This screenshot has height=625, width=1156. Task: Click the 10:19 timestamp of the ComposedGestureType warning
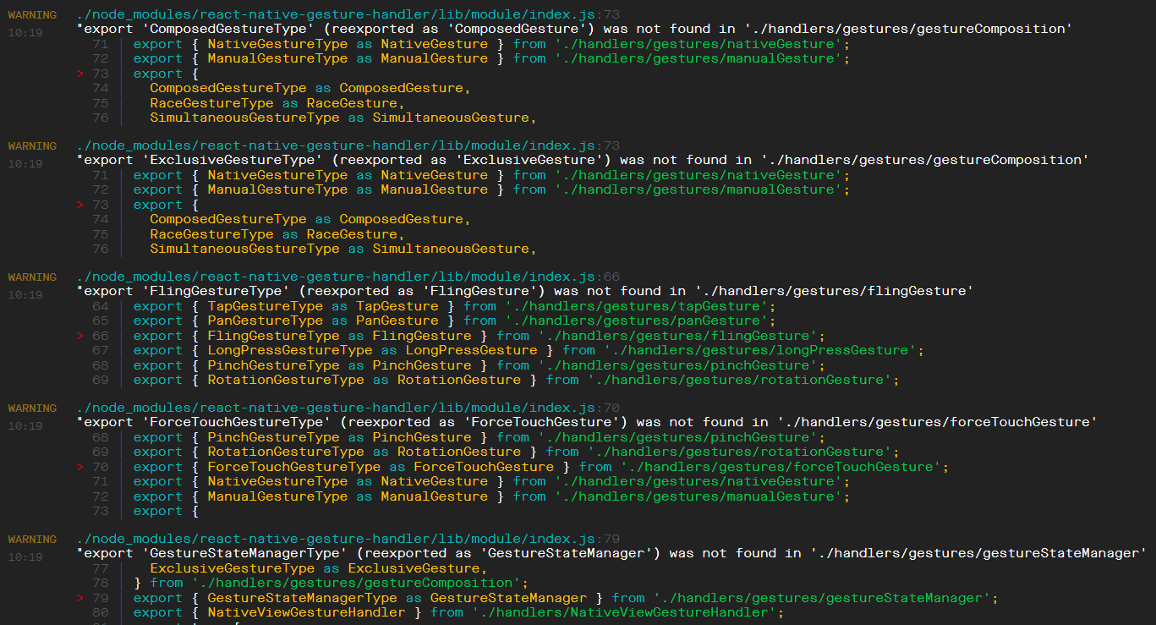25,33
